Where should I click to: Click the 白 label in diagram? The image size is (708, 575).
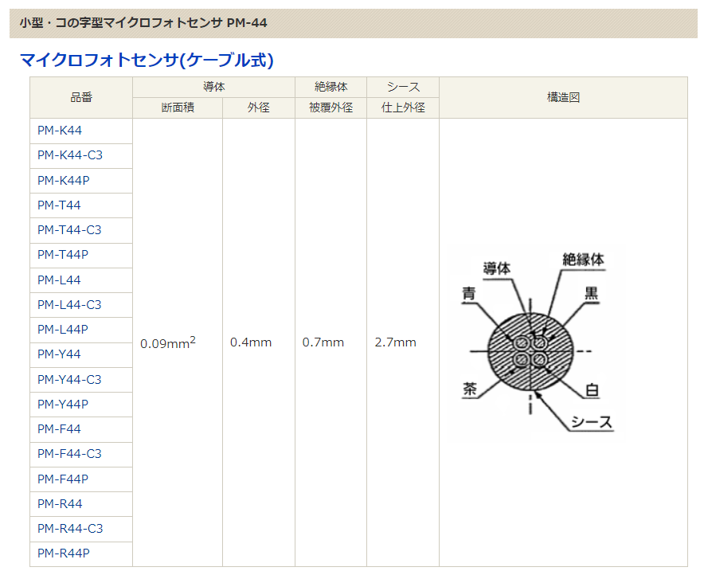592,390
